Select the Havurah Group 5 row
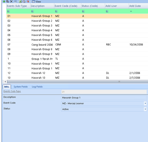148x142 pixels. pyautogui.click(x=77, y=35)
